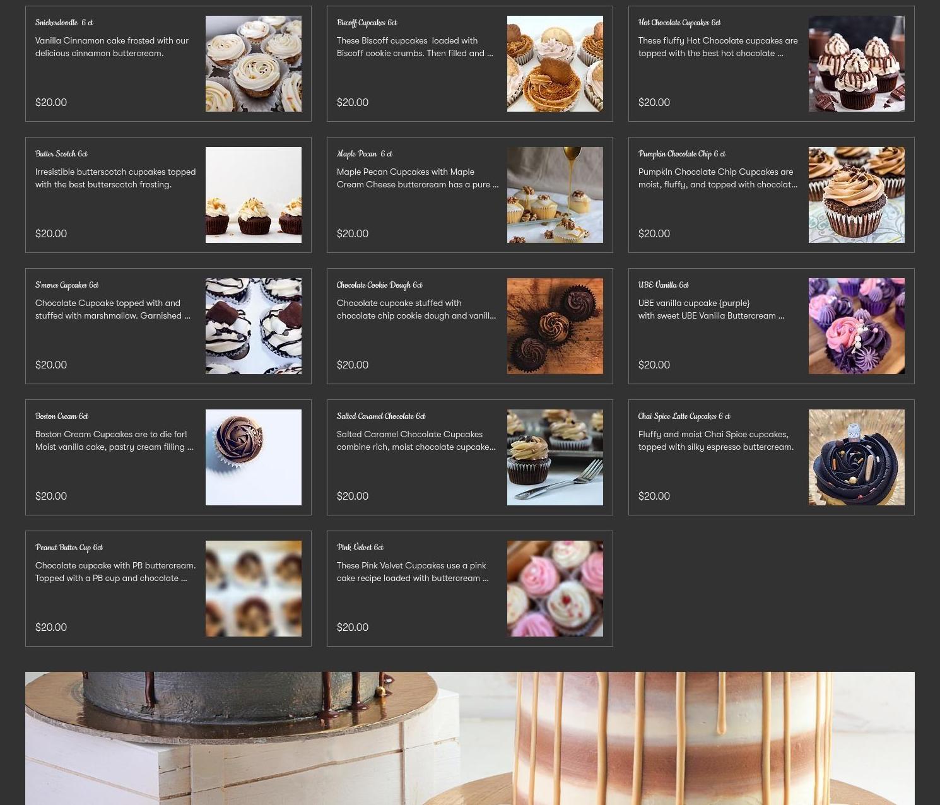
Task: Open the UBE Vanilla 6ct title
Action: (664, 285)
